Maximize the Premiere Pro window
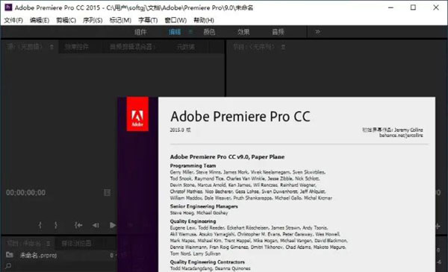Image resolution: width=448 pixels, height=272 pixels. click(413, 7)
